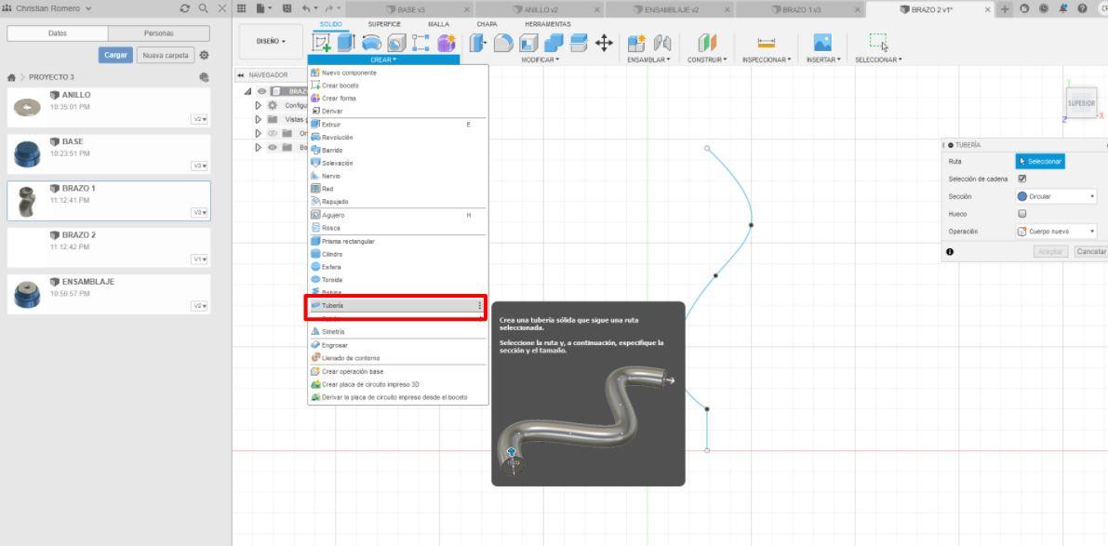Open the CONSTRUIR dropdown menu
Image resolution: width=1108 pixels, height=546 pixels.
click(707, 60)
